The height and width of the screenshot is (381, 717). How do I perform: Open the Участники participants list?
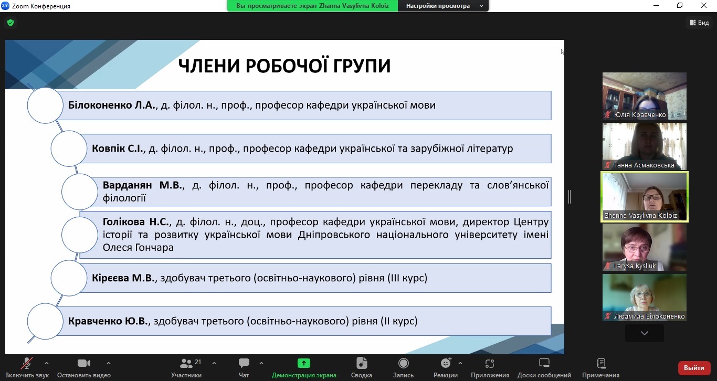click(186, 367)
